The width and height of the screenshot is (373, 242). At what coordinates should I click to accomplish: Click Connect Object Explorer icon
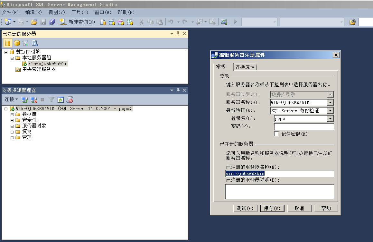pos(24,99)
